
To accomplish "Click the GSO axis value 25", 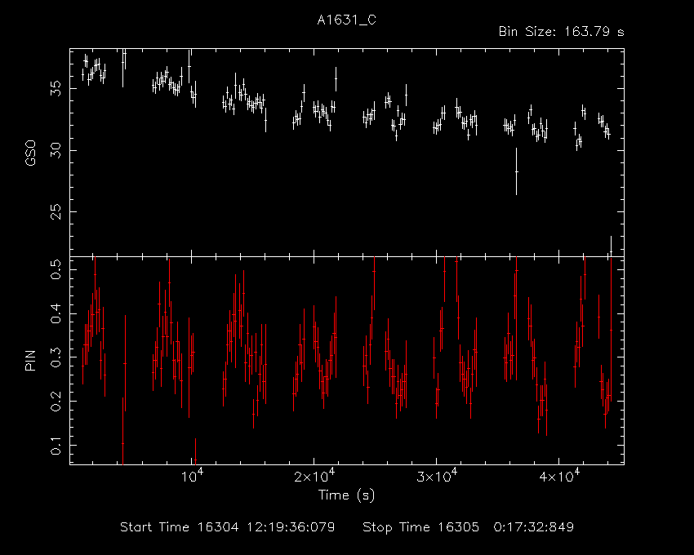I will (56, 212).
